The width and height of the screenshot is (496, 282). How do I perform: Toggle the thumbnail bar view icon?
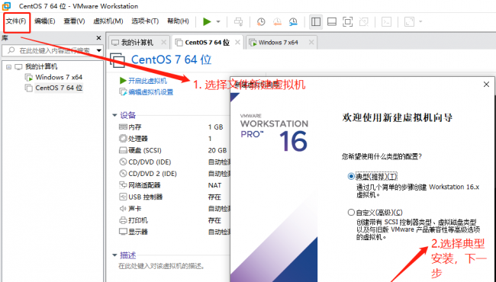[331, 21]
